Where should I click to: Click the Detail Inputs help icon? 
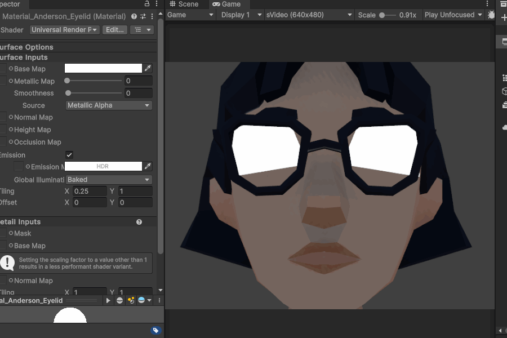[139, 222]
